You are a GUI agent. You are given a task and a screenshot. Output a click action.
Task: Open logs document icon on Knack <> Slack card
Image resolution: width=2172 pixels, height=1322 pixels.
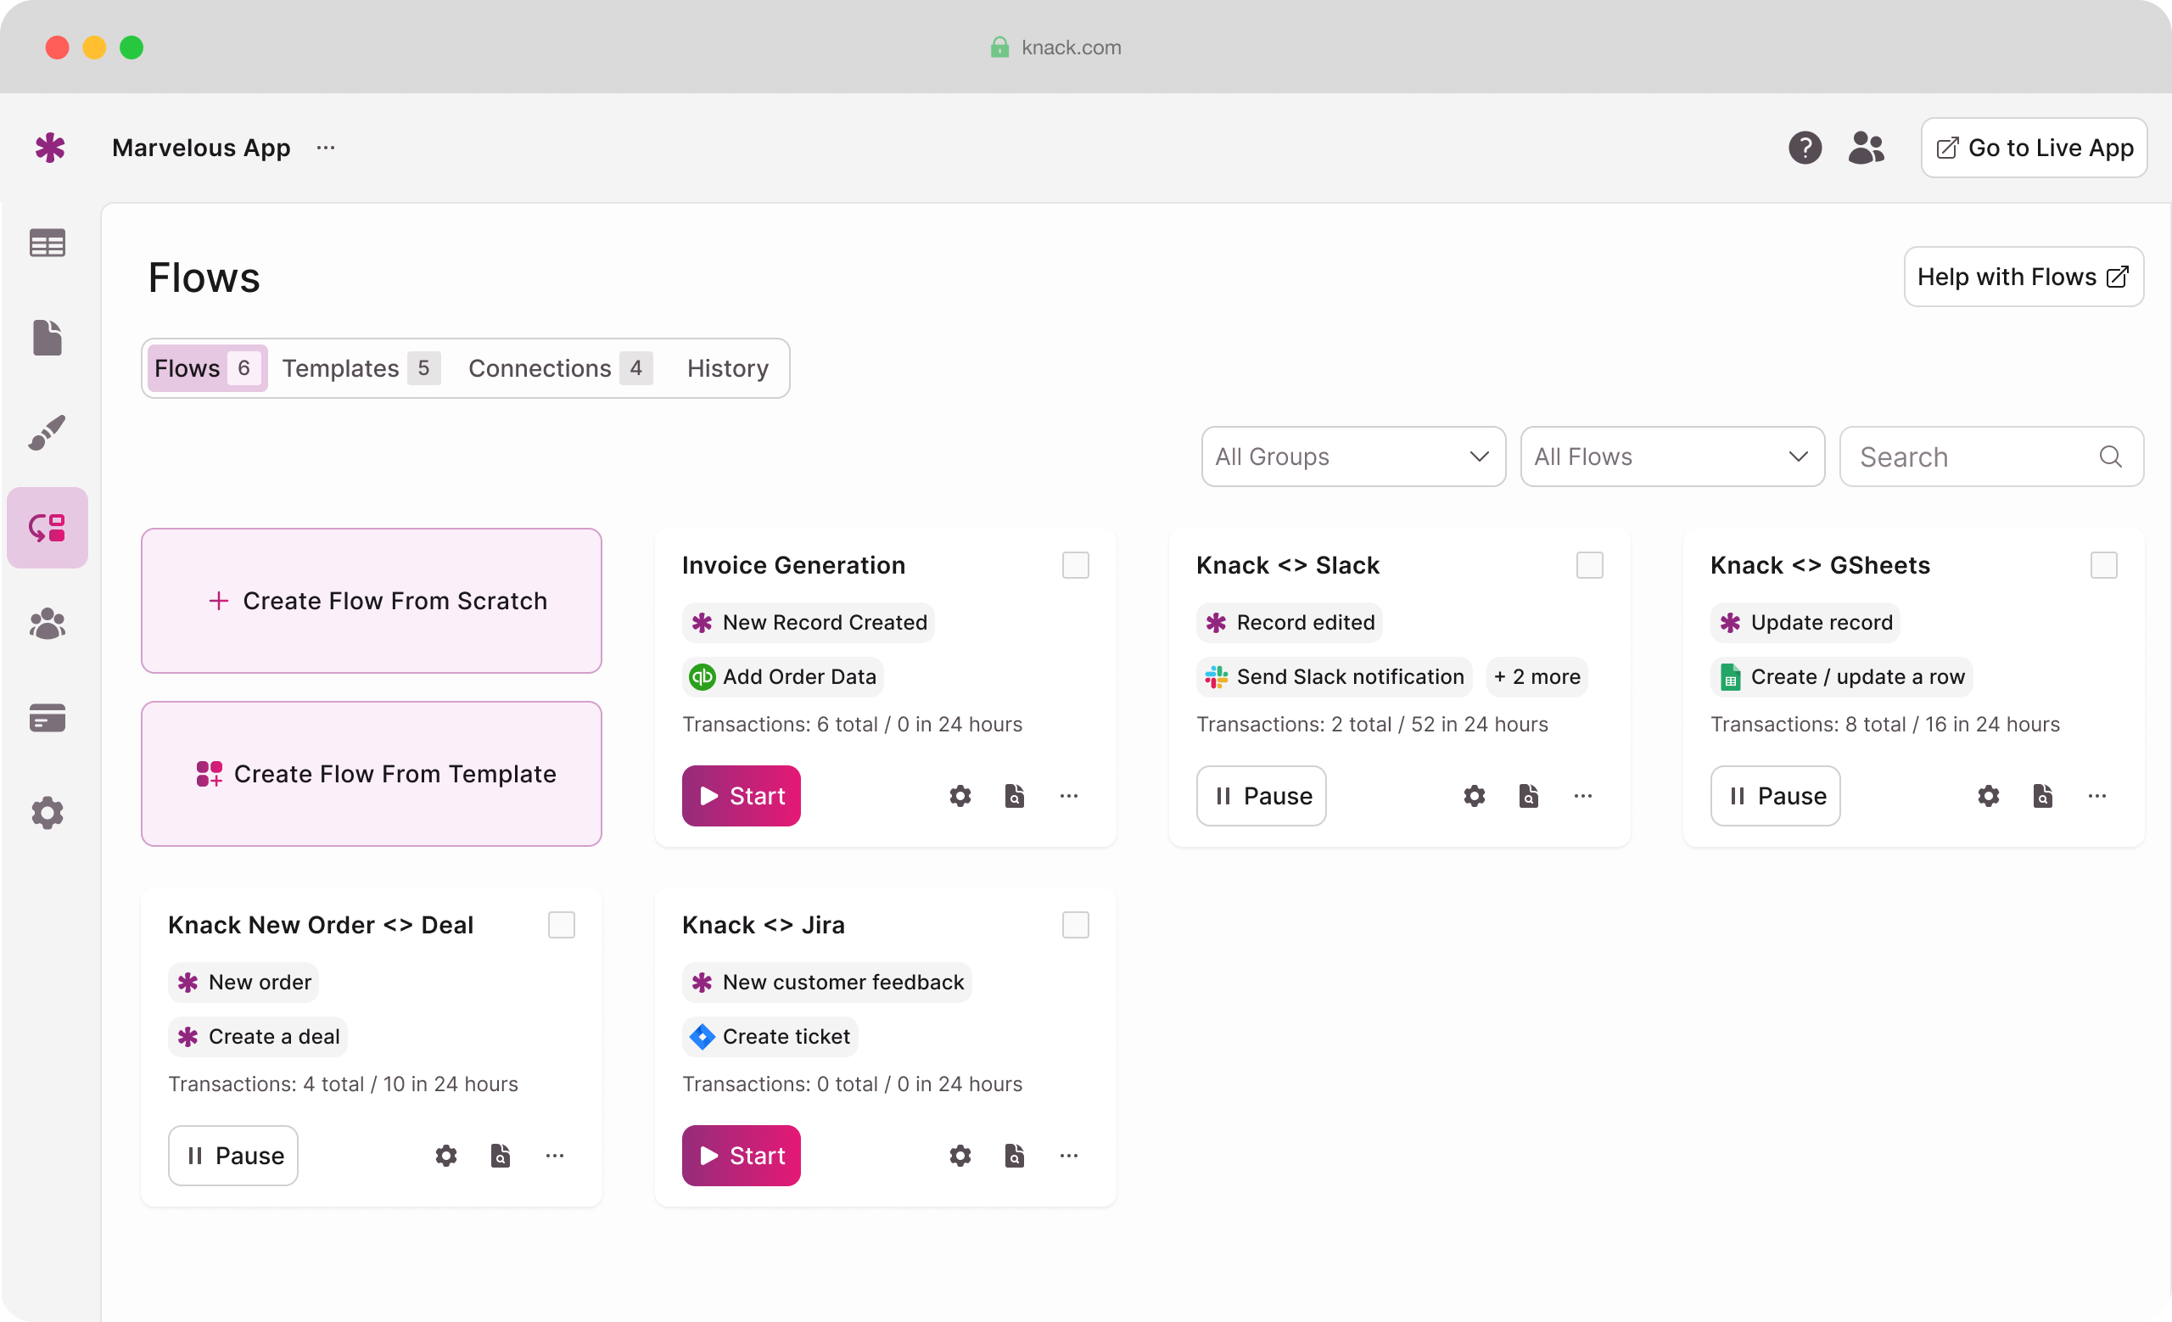1529,796
